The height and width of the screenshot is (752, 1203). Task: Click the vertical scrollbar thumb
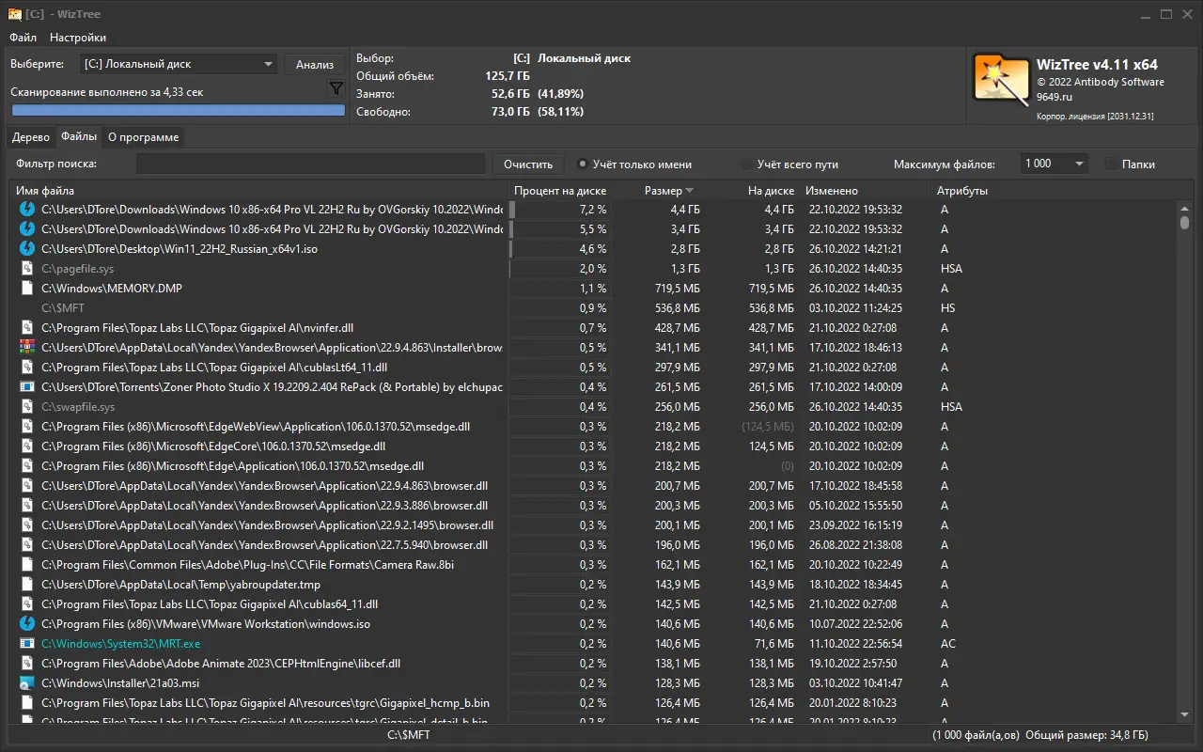coord(1185,223)
